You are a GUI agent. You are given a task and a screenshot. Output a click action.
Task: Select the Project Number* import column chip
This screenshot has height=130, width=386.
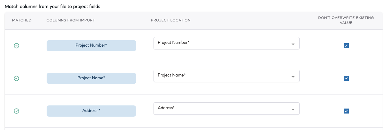tap(91, 45)
